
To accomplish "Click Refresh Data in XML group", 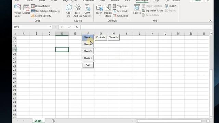I will click(151, 15).
